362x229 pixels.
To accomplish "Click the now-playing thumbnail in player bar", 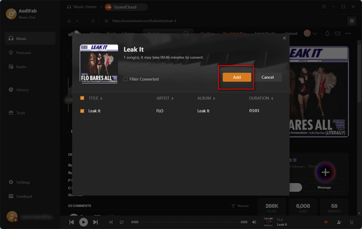I will pyautogui.click(x=268, y=222).
